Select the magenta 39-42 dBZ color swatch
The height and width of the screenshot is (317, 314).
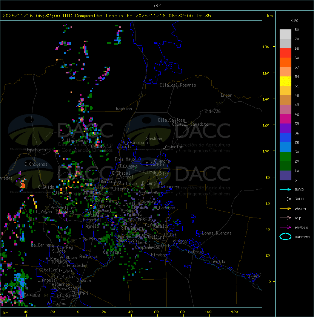[x=285, y=119]
